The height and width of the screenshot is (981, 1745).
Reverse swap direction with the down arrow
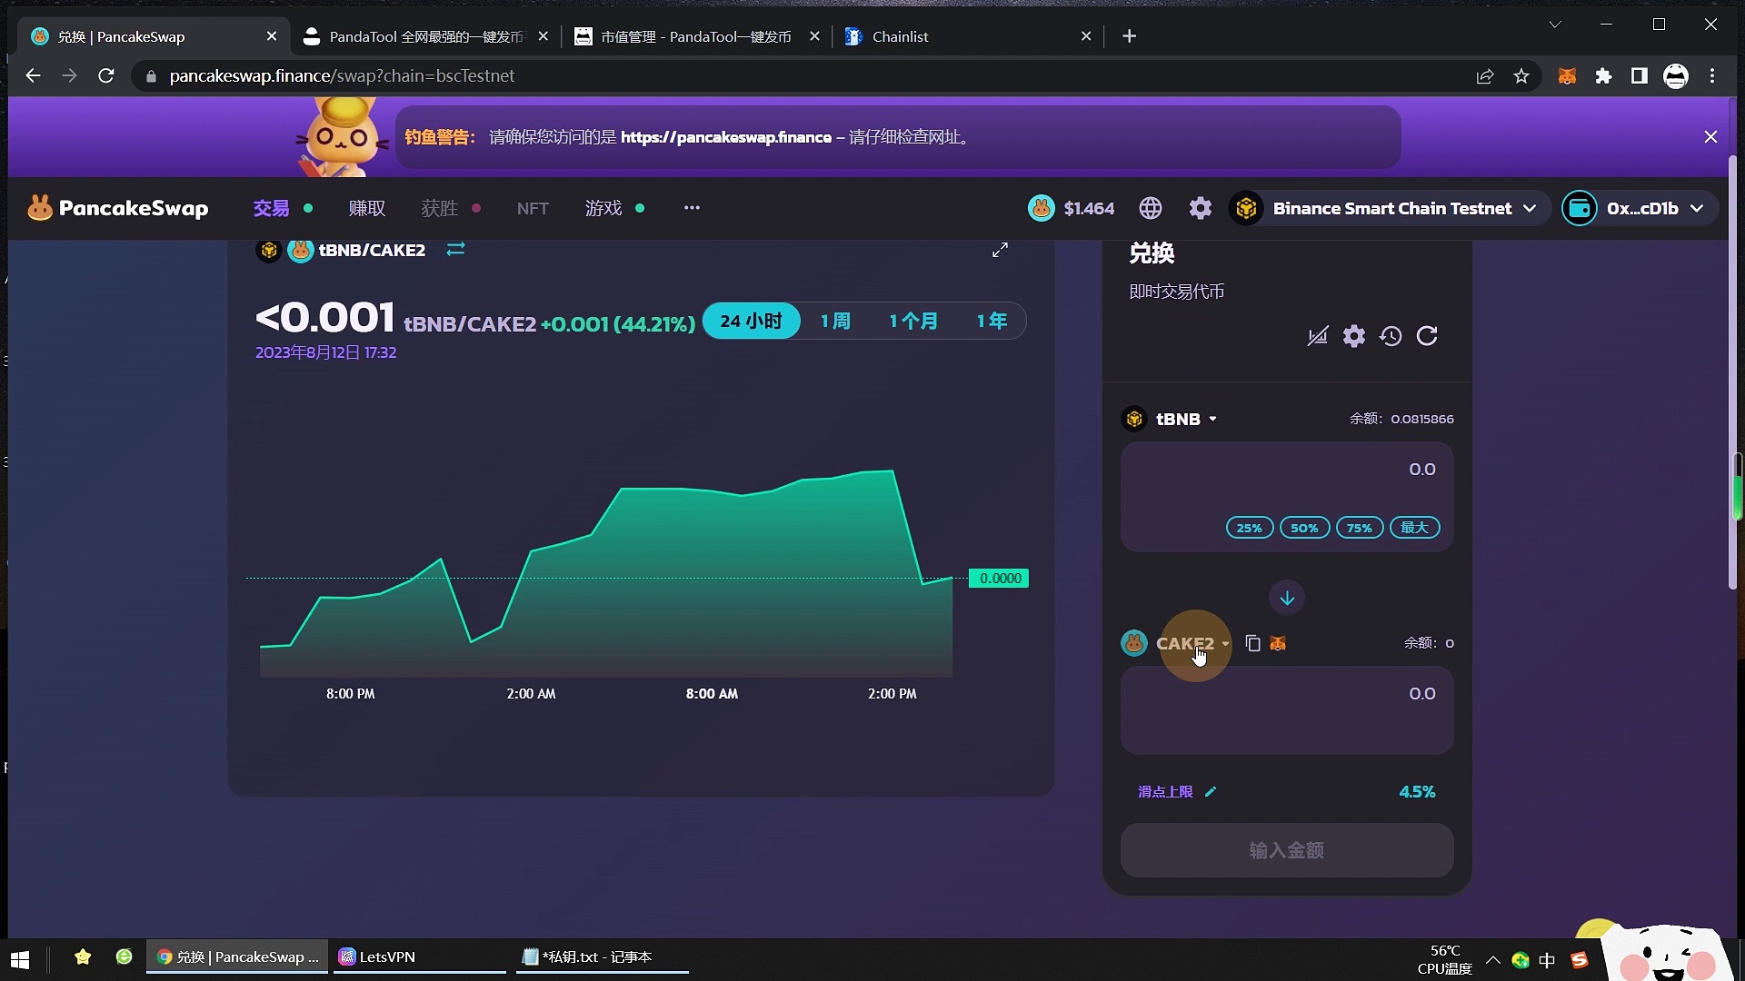click(x=1287, y=597)
